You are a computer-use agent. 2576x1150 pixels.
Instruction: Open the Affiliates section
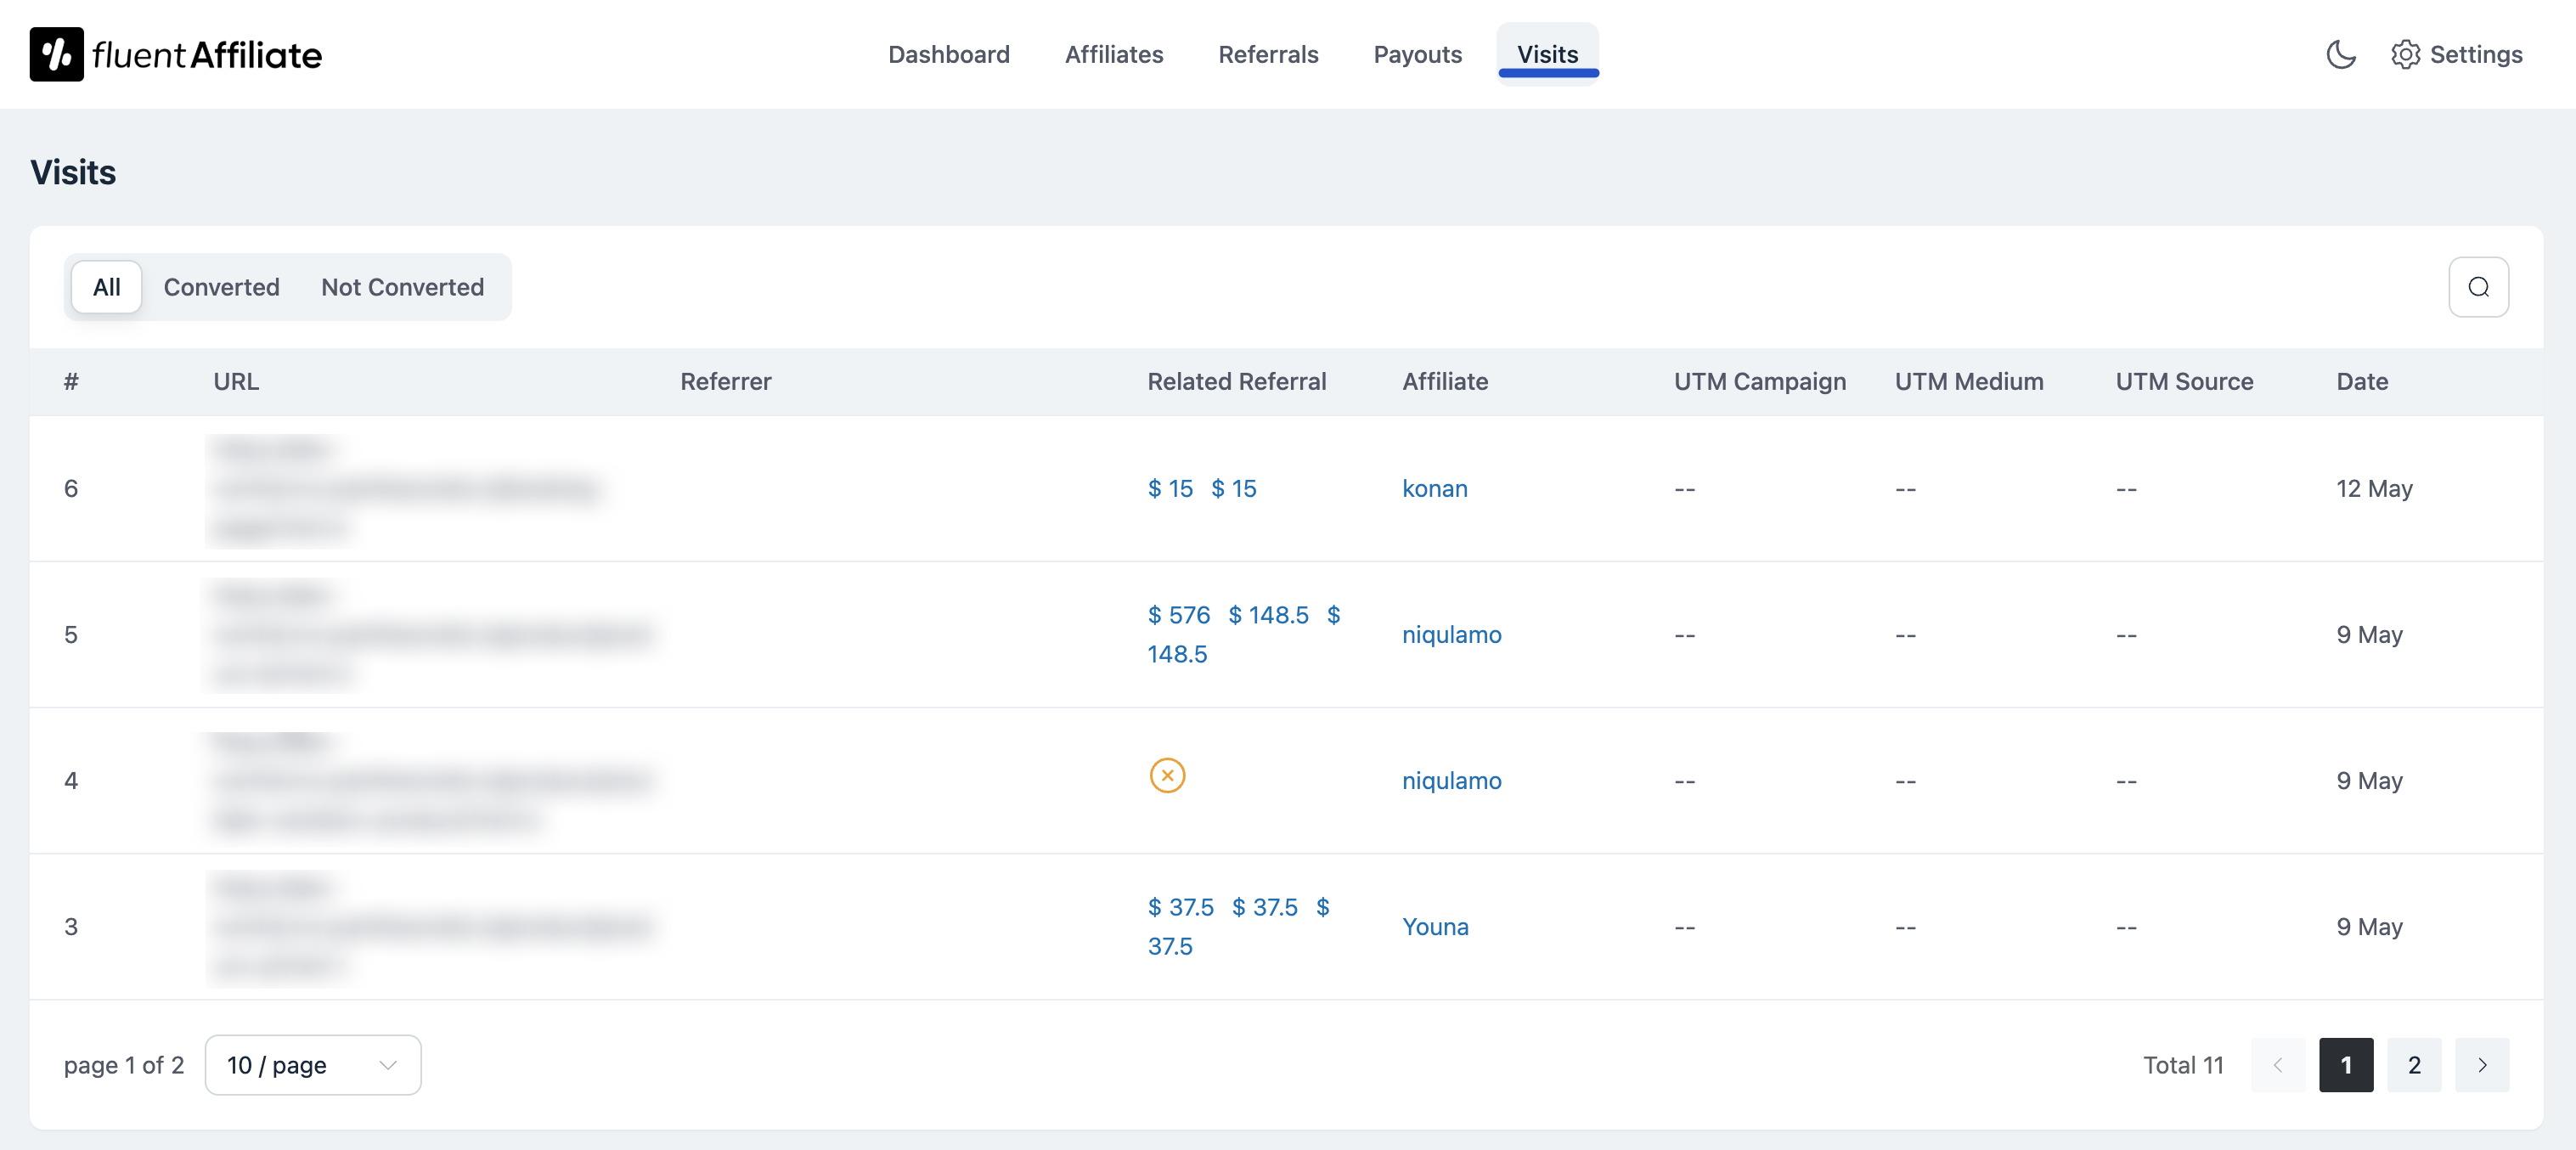tap(1114, 55)
